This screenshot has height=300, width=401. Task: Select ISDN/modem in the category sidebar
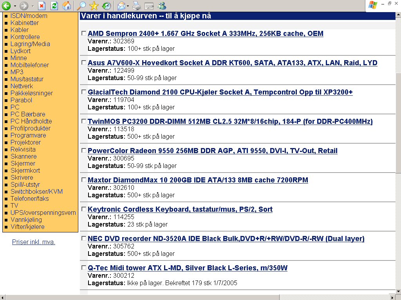(x=29, y=16)
